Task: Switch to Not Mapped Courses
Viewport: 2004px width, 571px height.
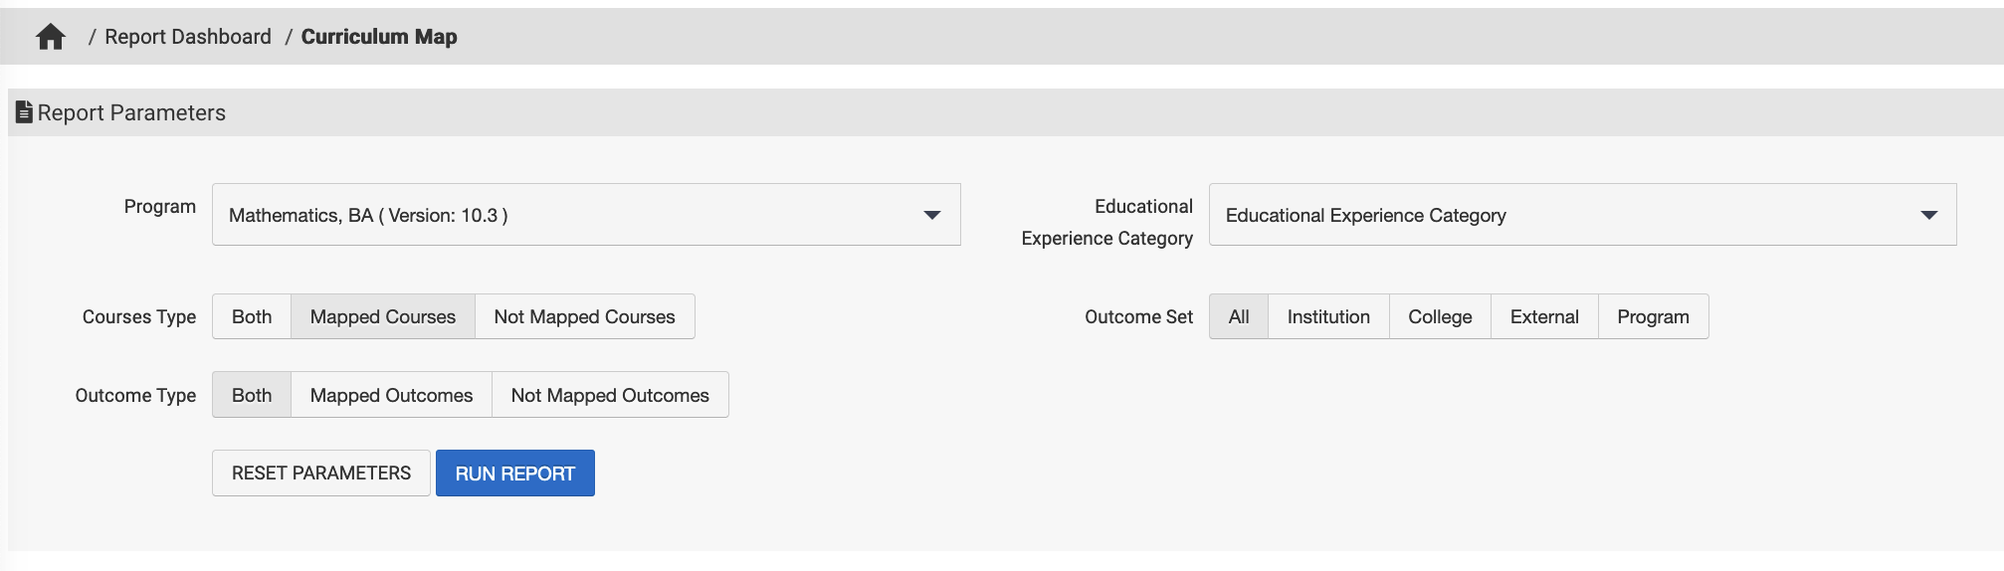Action: tap(584, 316)
